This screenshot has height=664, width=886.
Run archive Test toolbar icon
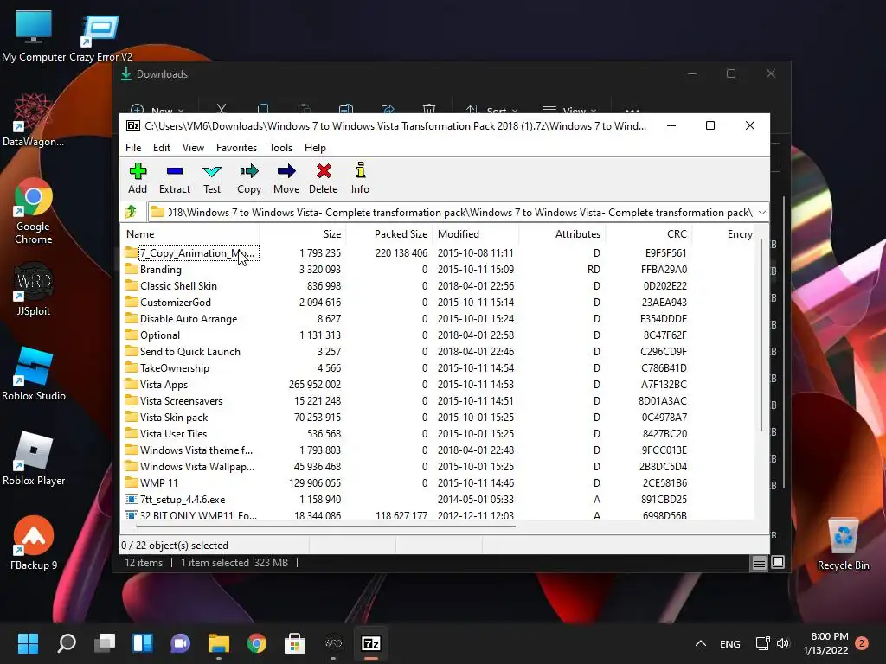point(212,178)
